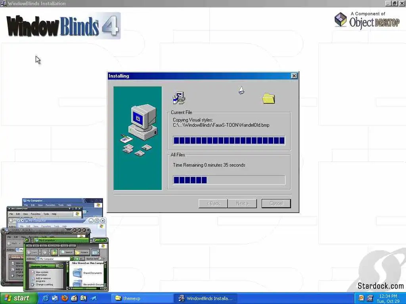406x304 pixels.
Task: Click the 'All Files' group label
Action: tap(178, 155)
